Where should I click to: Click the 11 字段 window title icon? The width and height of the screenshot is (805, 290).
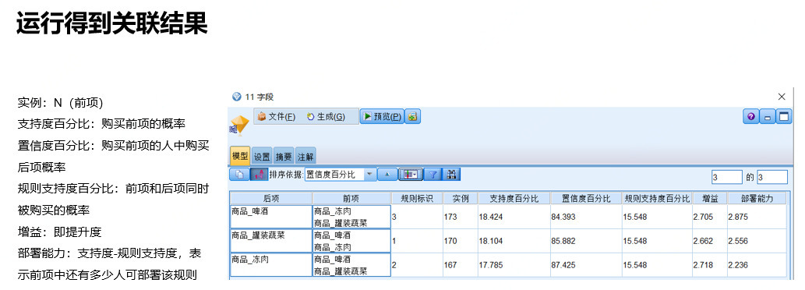click(236, 97)
